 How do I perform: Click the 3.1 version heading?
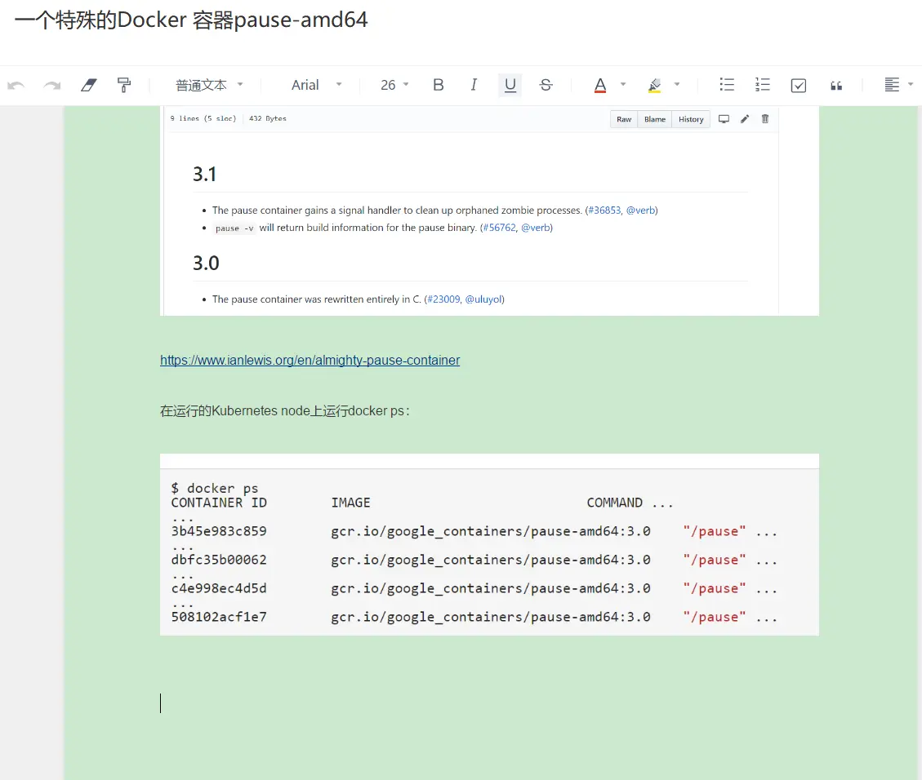pos(205,175)
